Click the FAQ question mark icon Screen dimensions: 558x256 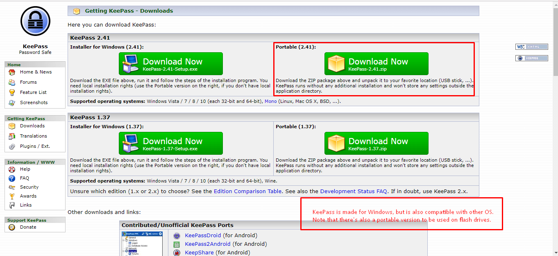pyautogui.click(x=12, y=178)
